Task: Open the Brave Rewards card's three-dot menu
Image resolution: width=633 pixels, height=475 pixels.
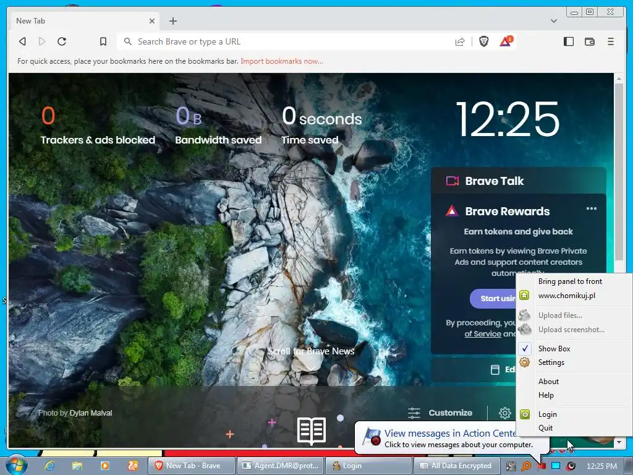Action: pos(591,208)
